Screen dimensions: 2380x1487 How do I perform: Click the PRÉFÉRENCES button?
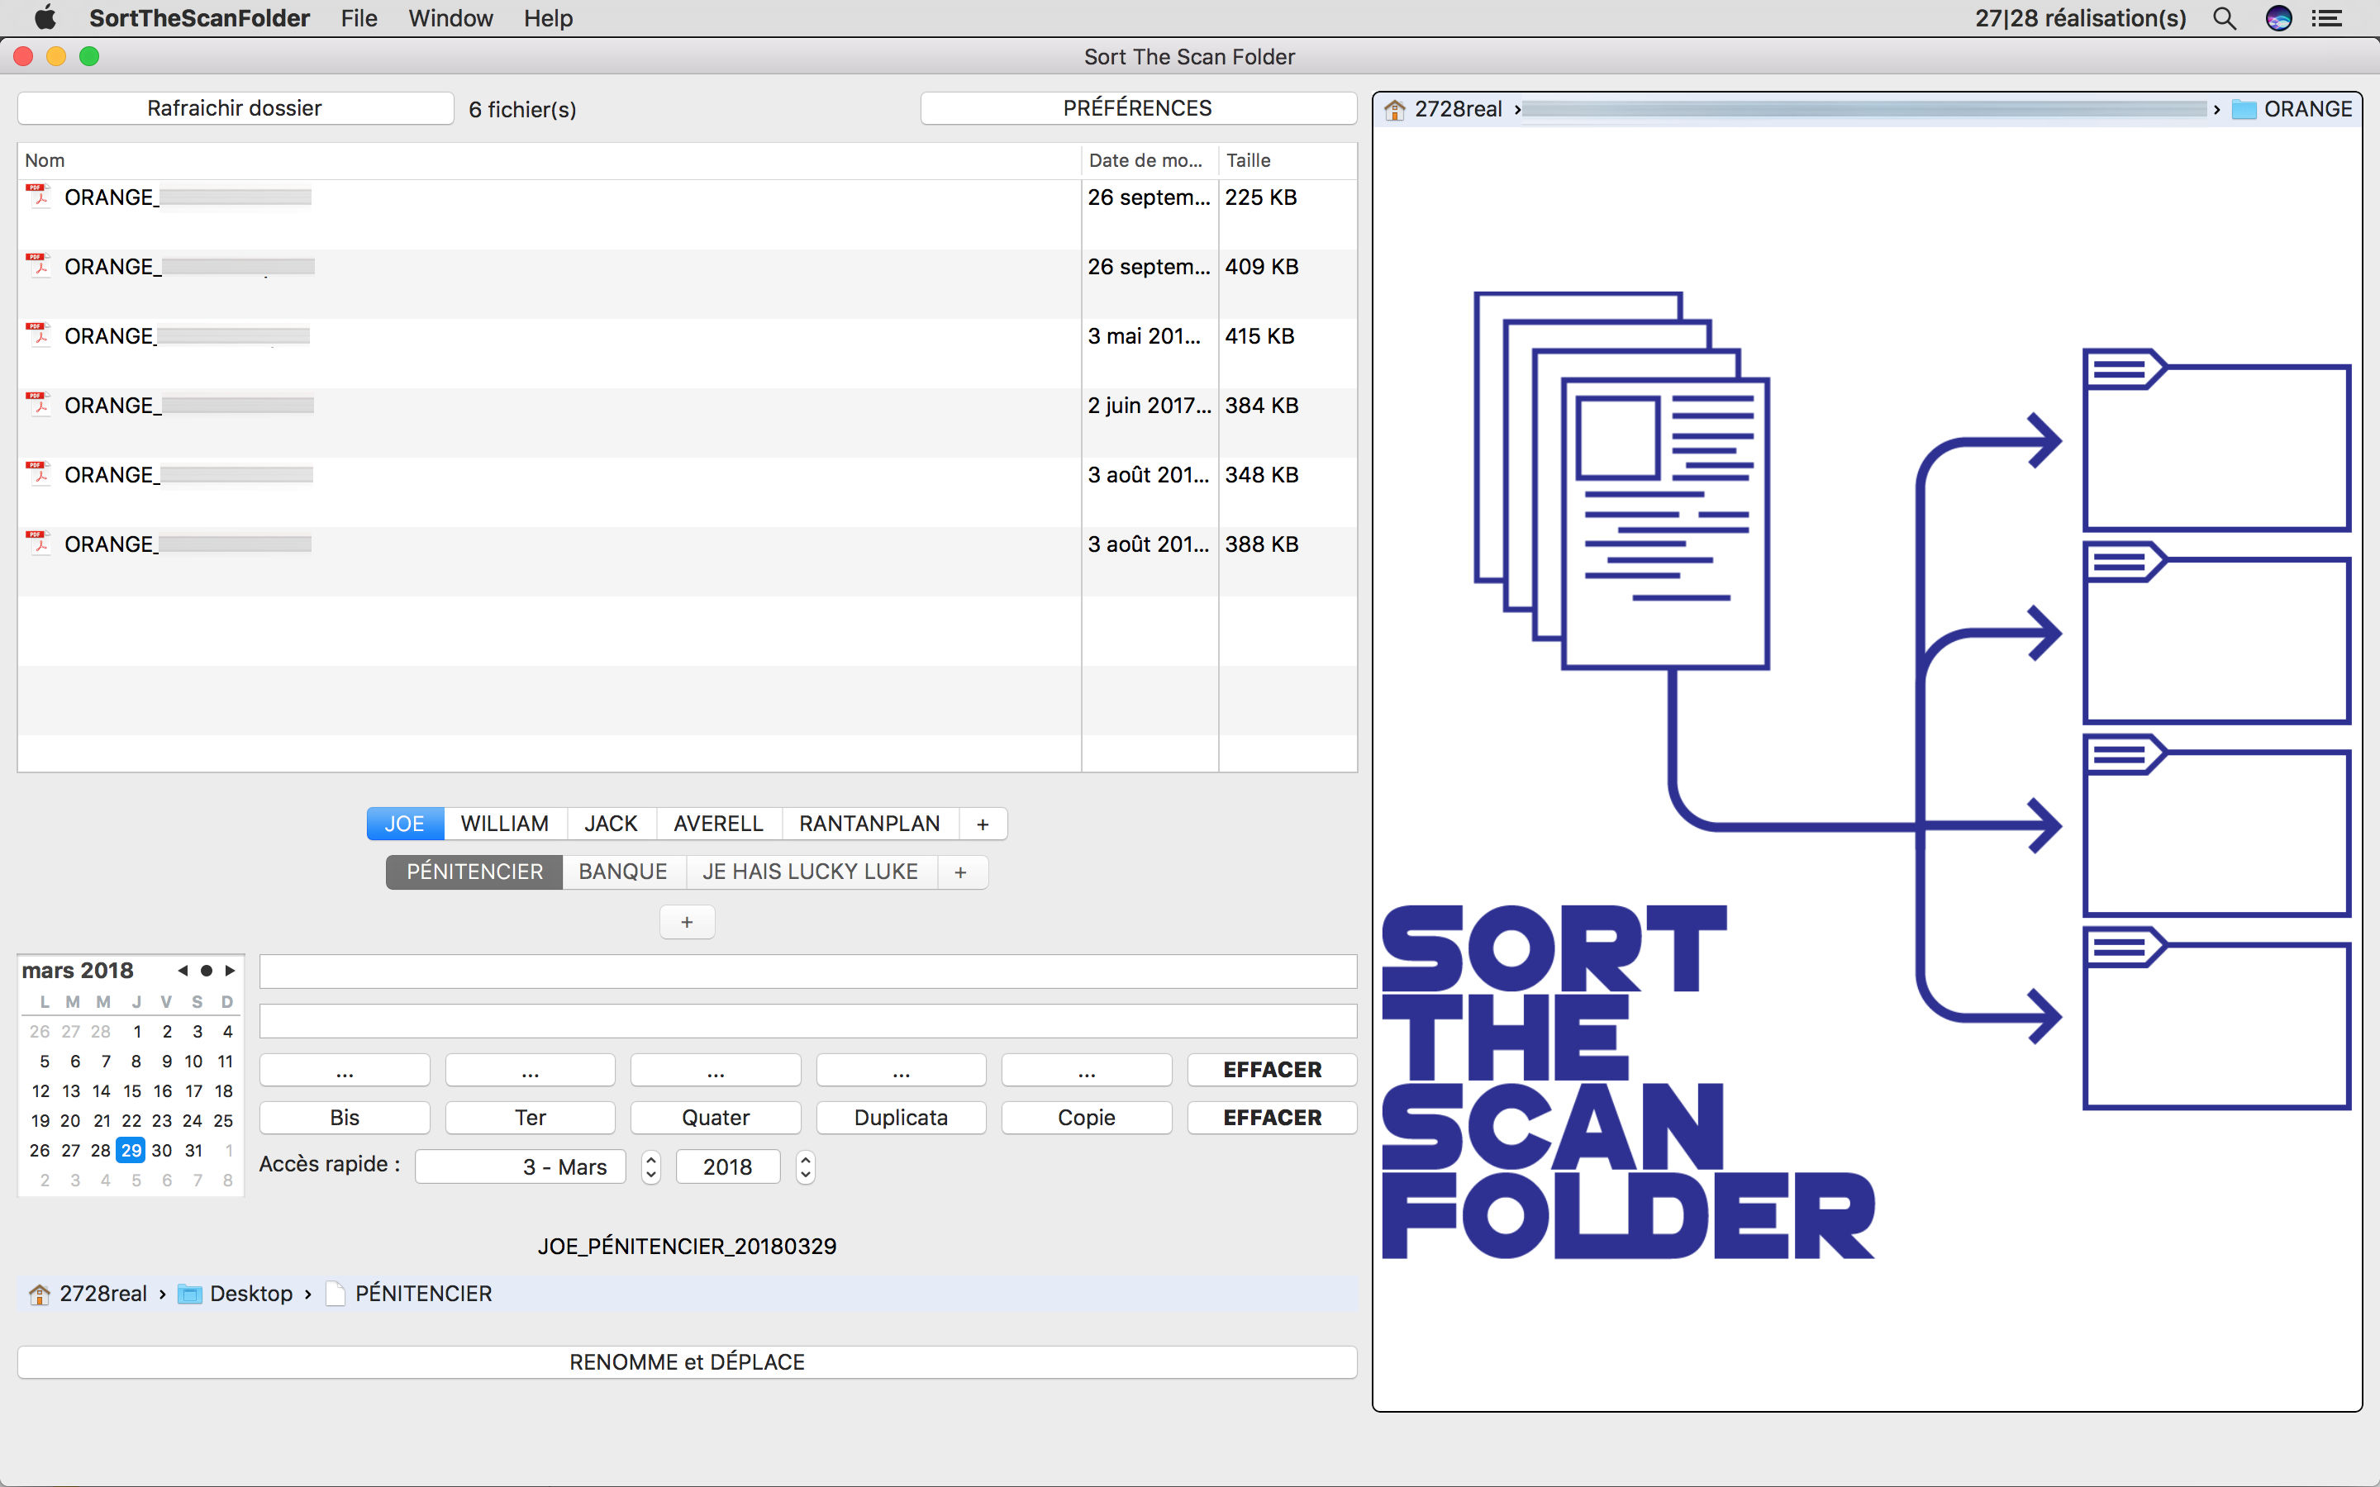(1138, 108)
